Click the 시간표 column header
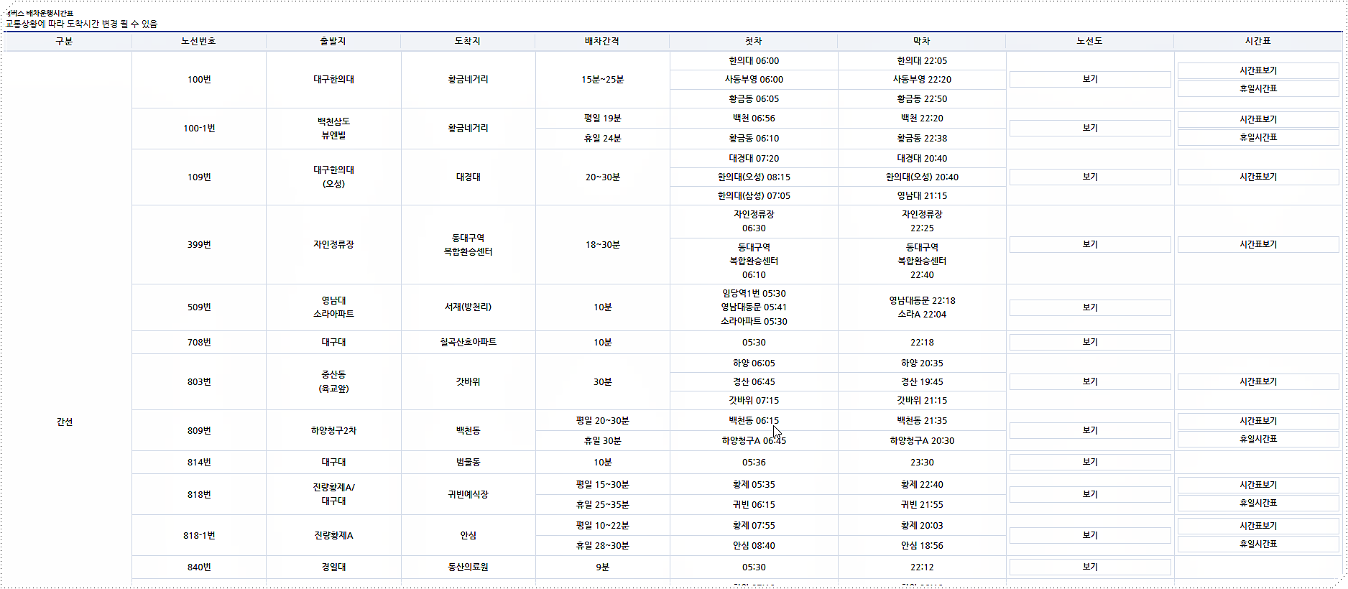Screen dimensions: 1348x589 click(1258, 42)
